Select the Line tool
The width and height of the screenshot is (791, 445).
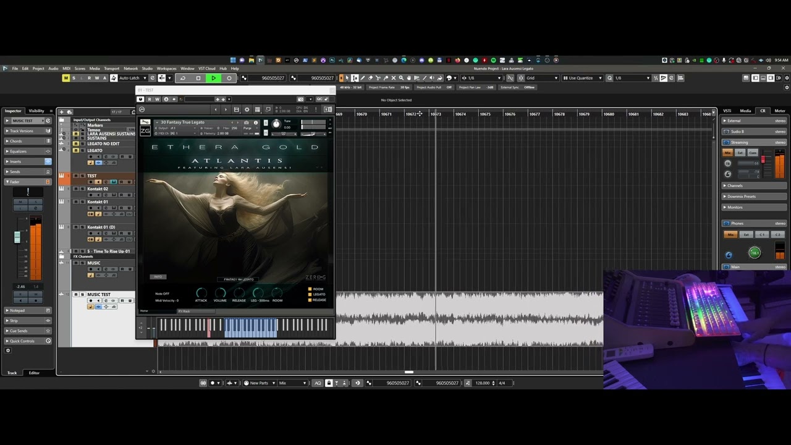(424, 78)
